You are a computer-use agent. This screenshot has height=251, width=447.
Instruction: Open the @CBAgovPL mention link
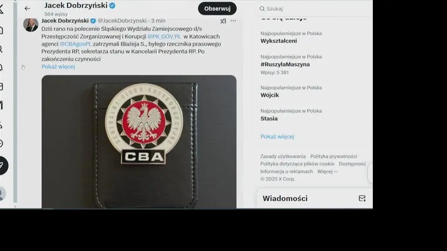coord(76,44)
